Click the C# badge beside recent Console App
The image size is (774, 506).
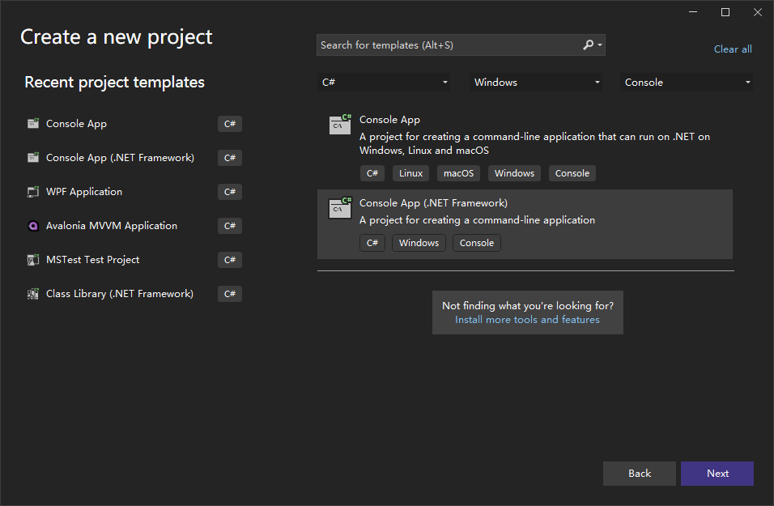pyautogui.click(x=230, y=123)
